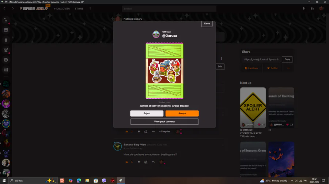Share the post on Twitter
The height and width of the screenshot is (184, 329).
(x=272, y=68)
